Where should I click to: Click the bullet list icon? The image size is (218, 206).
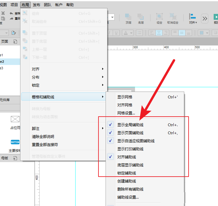139,33
